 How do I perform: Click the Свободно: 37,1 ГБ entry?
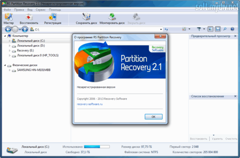click(x=78, y=152)
